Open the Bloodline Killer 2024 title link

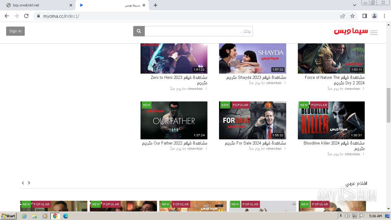pos(334,146)
